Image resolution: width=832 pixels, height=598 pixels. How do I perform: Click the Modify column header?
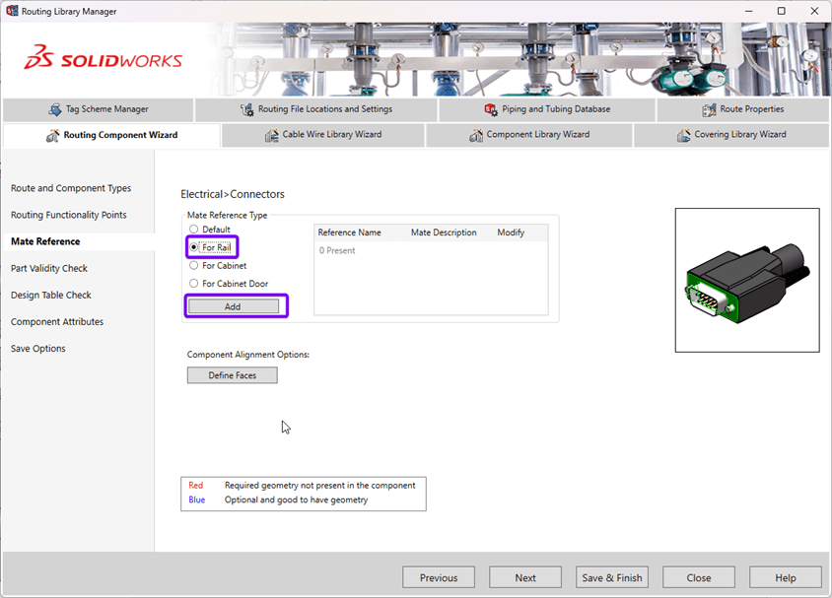[x=511, y=233]
